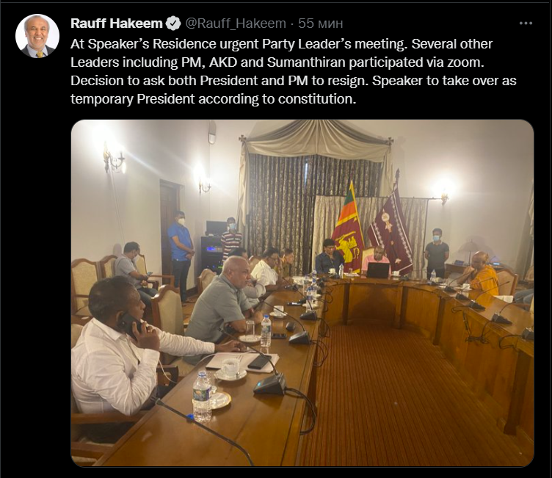This screenshot has width=552, height=478.
Task: Click the foreground water bottle in the photo
Action: pos(201,395)
